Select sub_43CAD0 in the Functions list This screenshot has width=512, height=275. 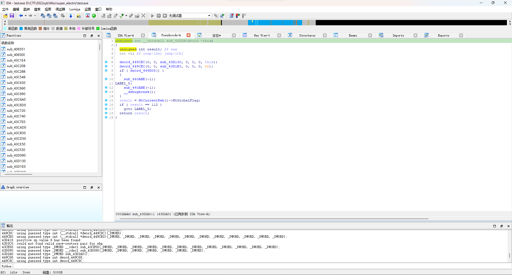point(16,127)
